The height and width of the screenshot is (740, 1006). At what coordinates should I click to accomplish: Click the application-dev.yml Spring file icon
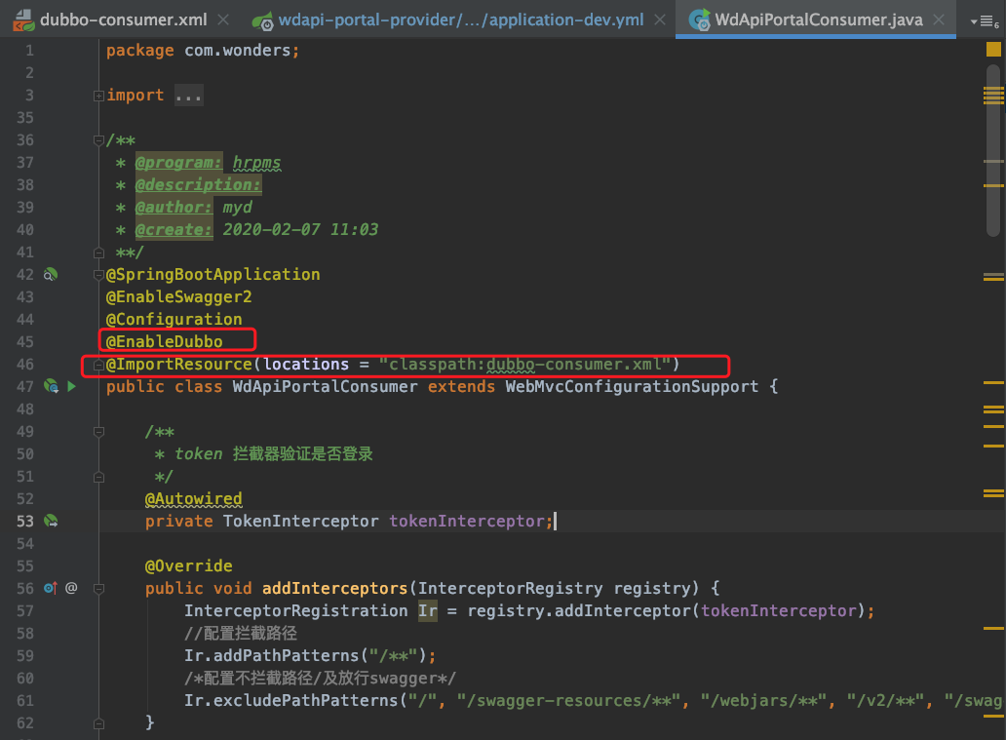pos(262,21)
